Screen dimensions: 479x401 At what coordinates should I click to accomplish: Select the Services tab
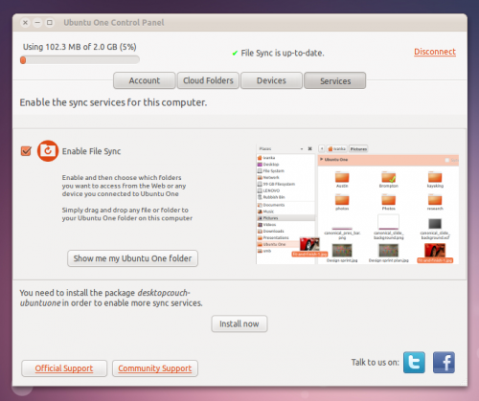click(335, 80)
